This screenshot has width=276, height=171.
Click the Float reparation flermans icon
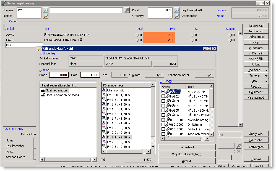click(43, 95)
